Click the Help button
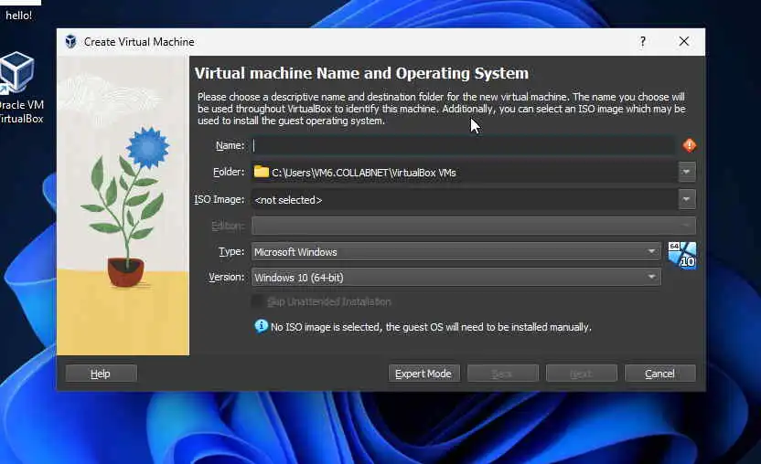Screen dimensions: 761x464 pyautogui.click(x=101, y=374)
